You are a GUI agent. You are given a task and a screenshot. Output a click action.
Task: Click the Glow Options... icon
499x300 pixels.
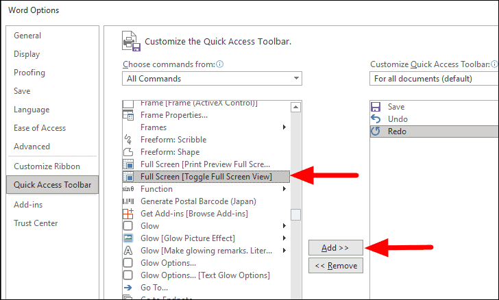[x=128, y=263]
